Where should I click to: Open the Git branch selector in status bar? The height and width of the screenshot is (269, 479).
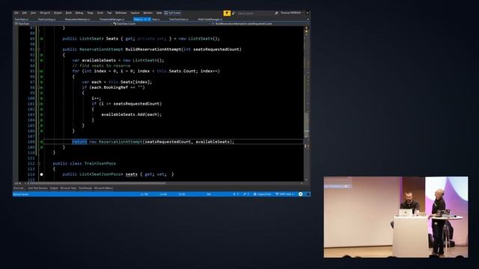pos(284,194)
